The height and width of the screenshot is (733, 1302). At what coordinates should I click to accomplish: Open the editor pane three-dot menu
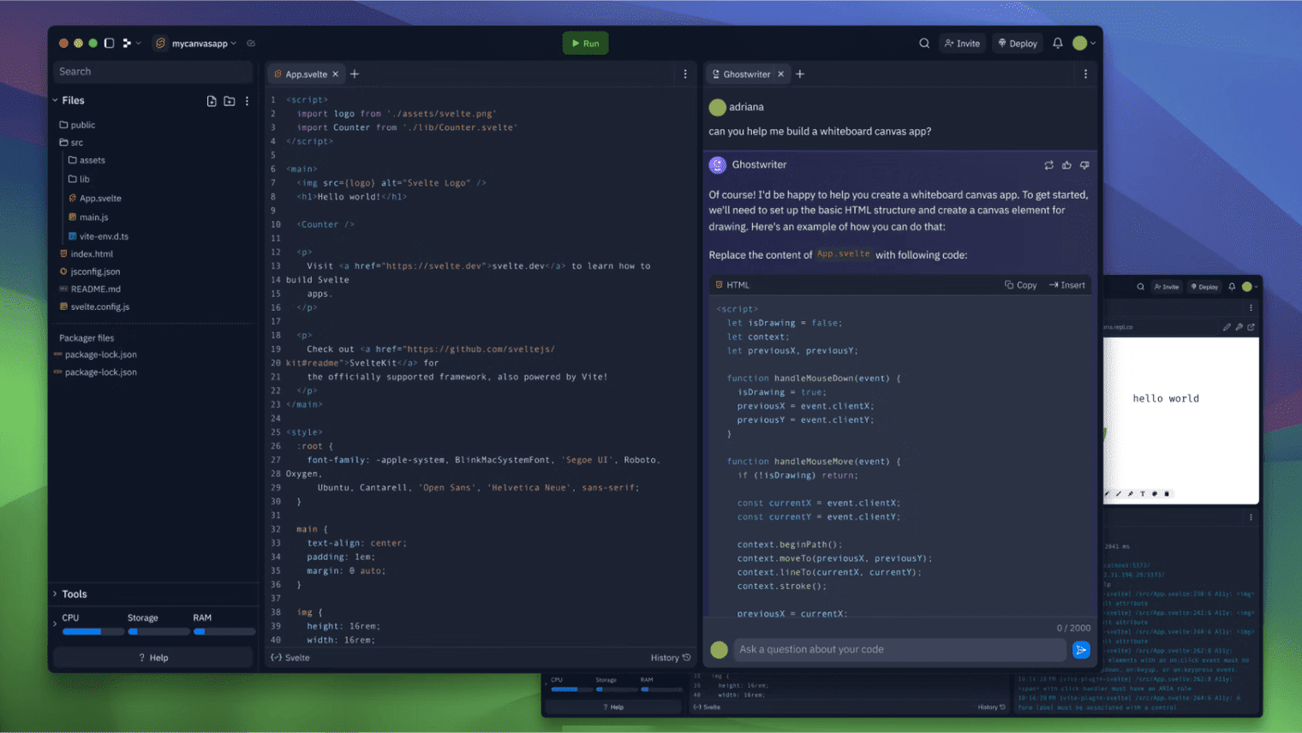pyautogui.click(x=685, y=74)
